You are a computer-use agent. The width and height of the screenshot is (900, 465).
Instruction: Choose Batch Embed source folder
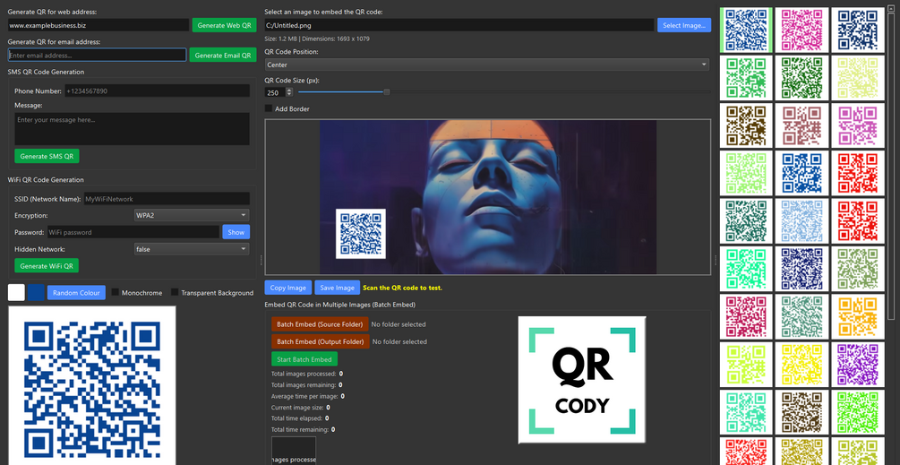point(320,324)
